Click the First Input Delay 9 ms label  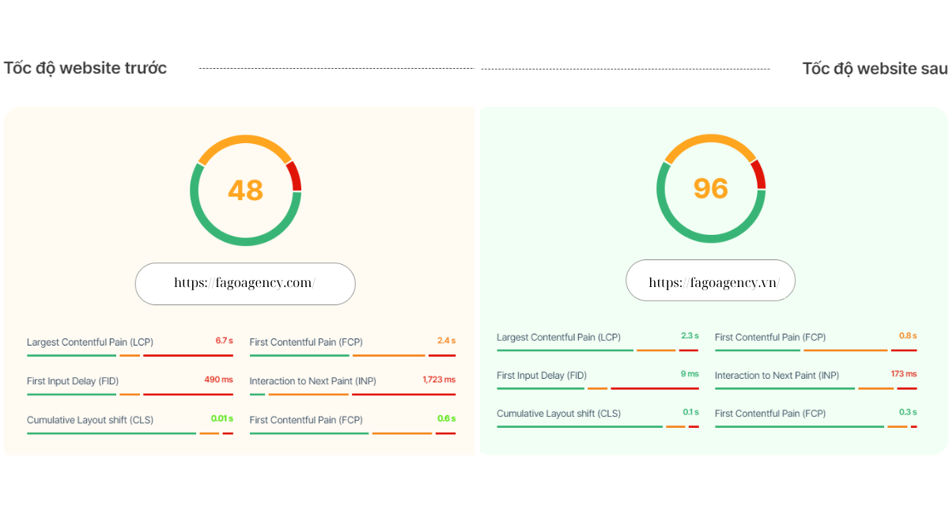[x=542, y=376]
